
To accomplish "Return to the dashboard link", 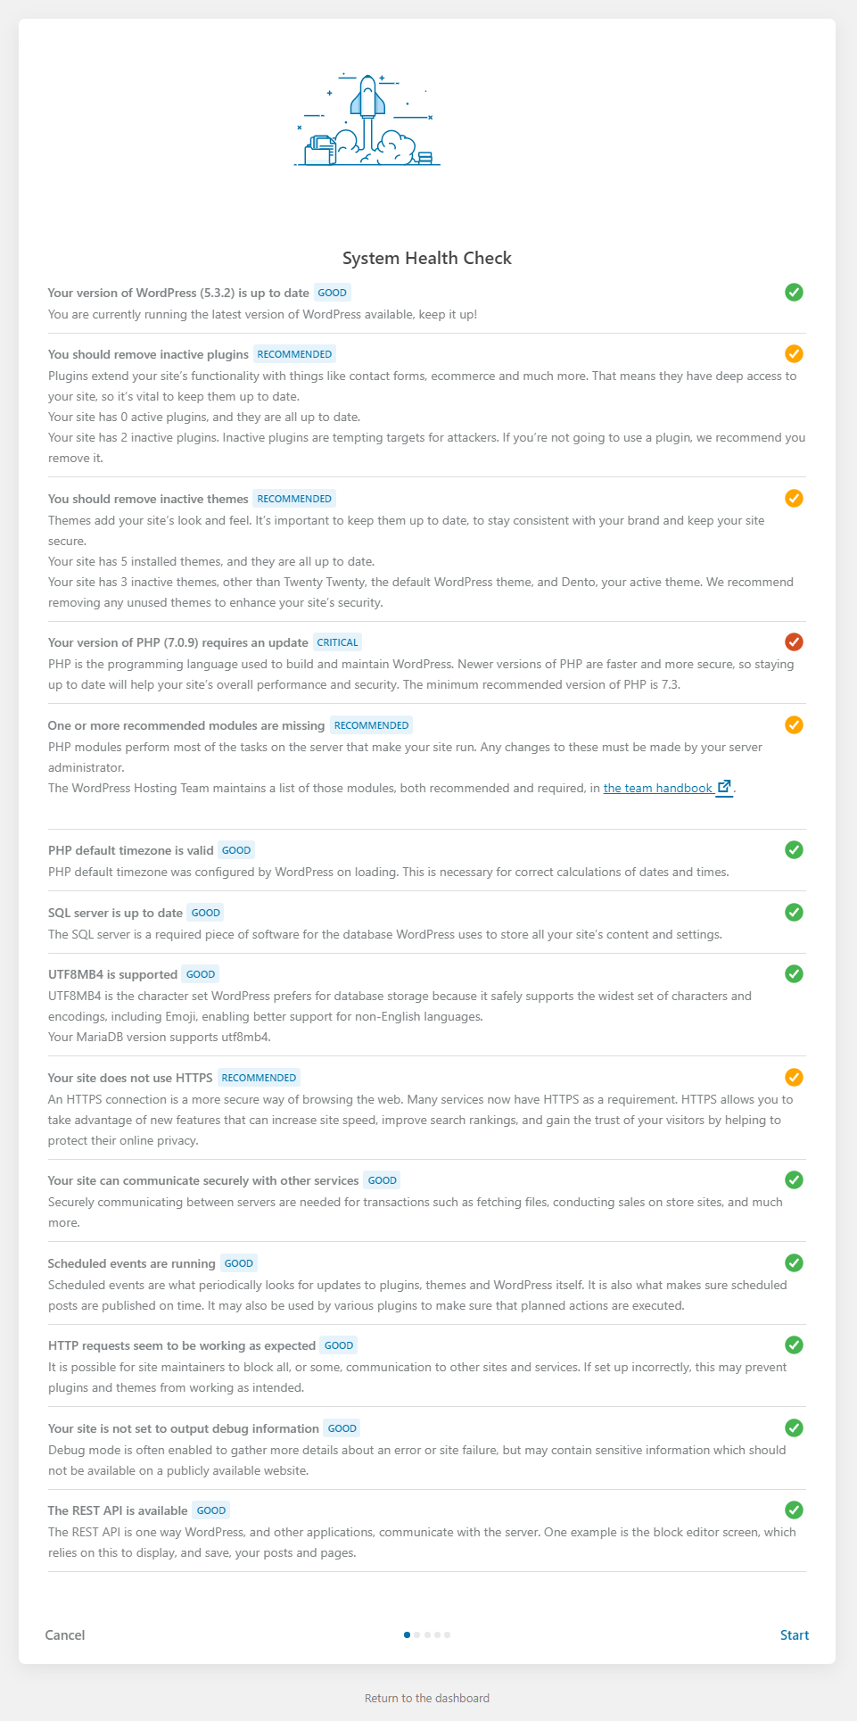I will coord(427,1698).
